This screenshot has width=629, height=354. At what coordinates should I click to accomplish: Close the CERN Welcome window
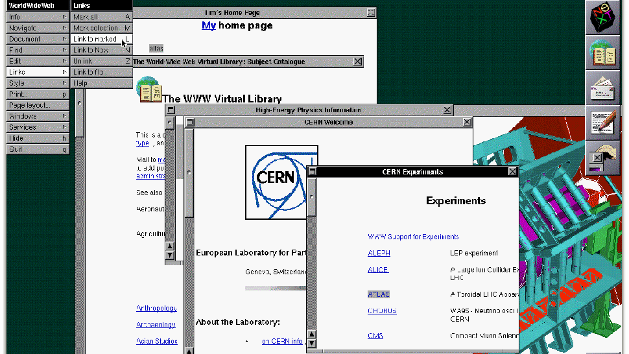[467, 123]
